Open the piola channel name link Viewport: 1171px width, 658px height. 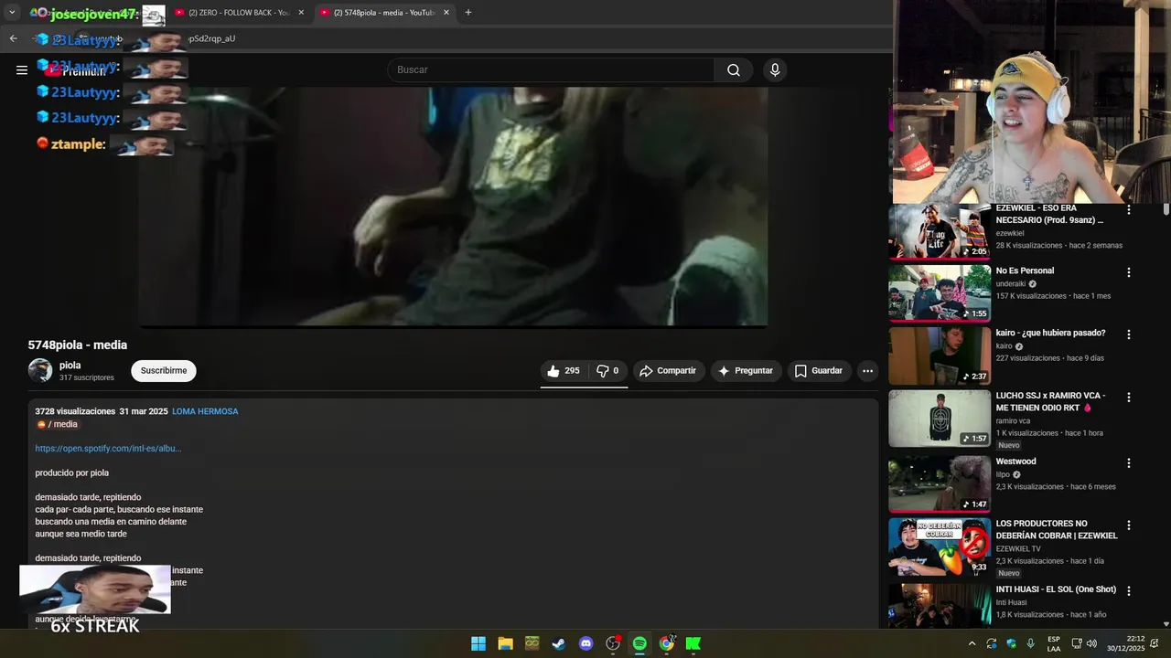click(70, 366)
